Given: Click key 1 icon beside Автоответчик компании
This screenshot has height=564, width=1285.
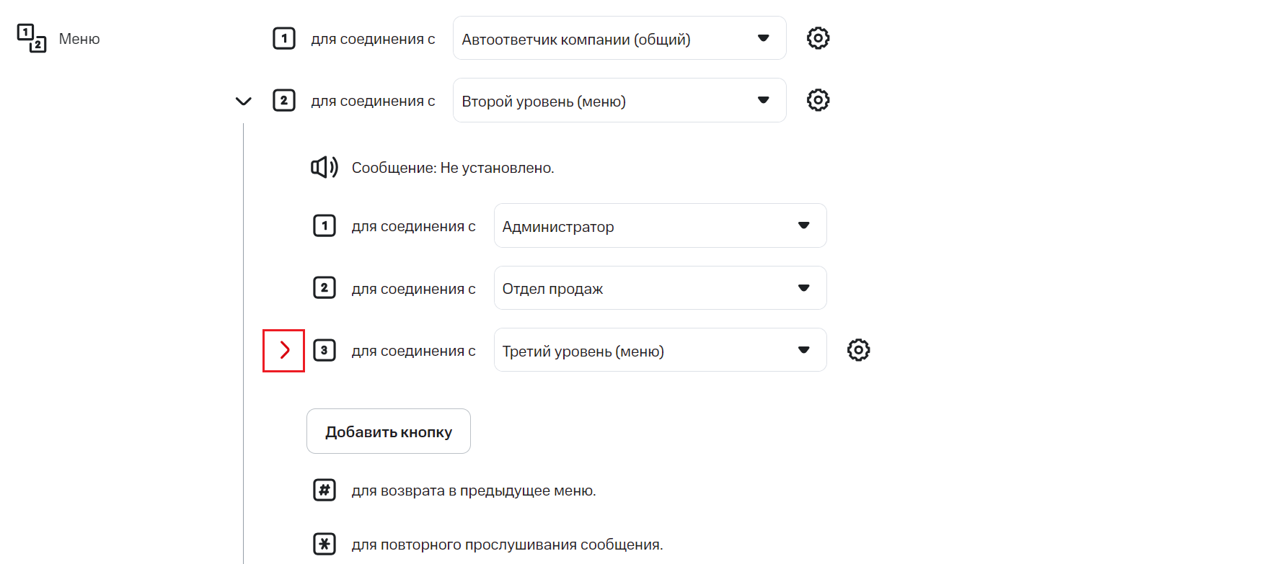Looking at the screenshot, I should (284, 38).
